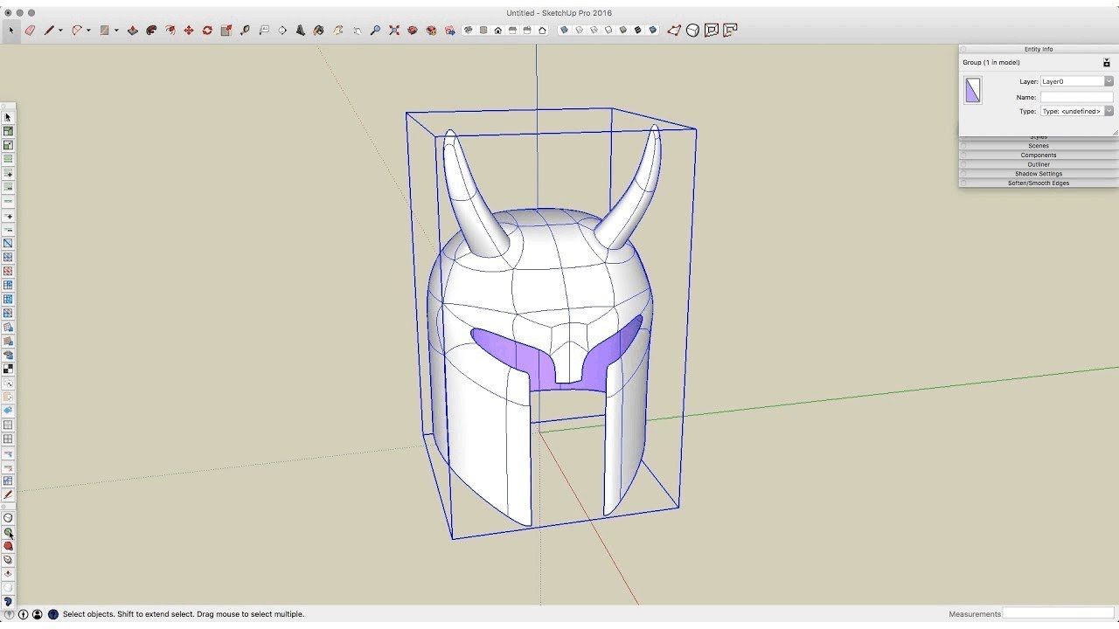1119x629 pixels.
Task: Enable Shaded With Textures style
Action: (637, 30)
